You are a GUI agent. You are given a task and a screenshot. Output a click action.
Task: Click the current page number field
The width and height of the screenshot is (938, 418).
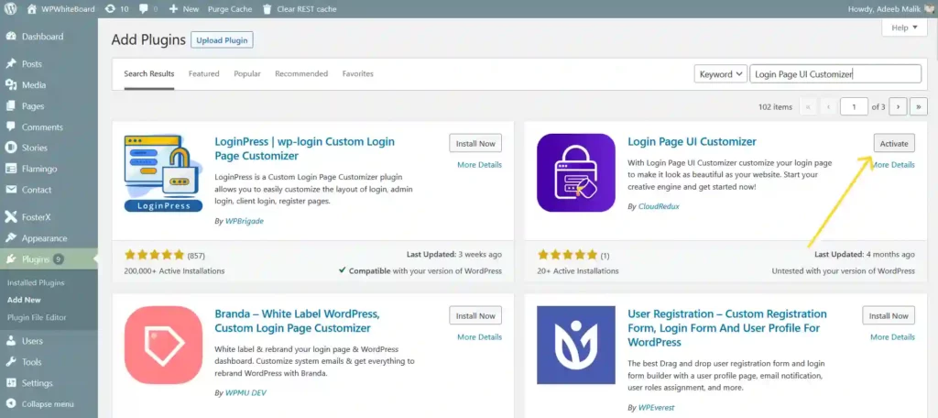pos(854,106)
